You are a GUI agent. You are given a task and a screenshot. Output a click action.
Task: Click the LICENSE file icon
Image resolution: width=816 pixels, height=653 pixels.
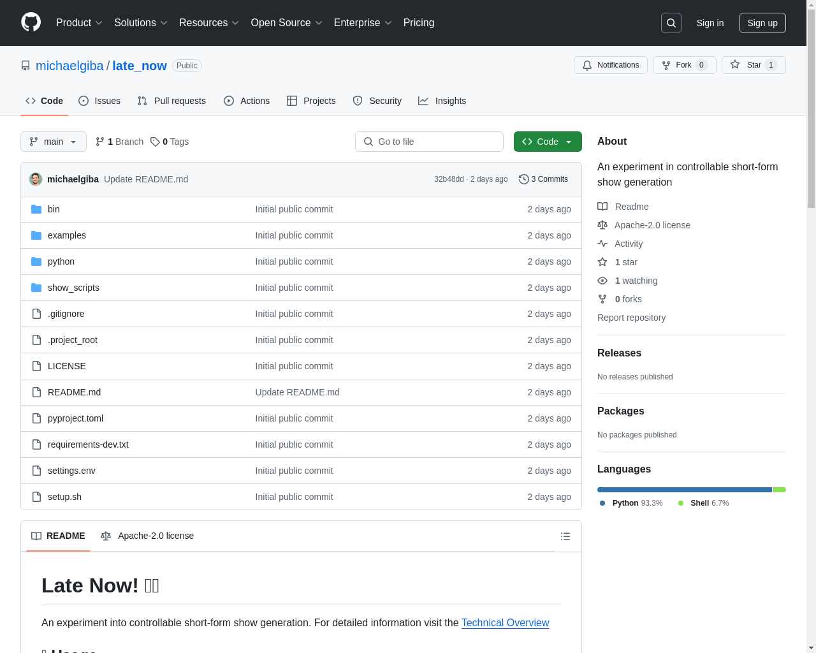tap(36, 366)
